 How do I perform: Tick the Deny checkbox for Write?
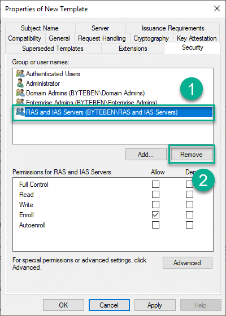tap(189, 204)
